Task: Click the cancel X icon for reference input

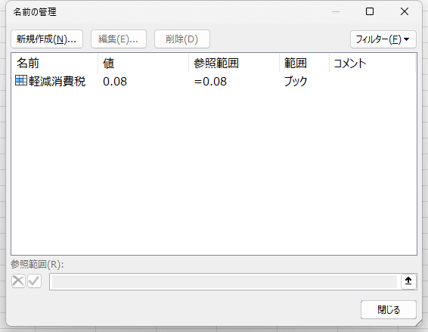Action: [18, 281]
